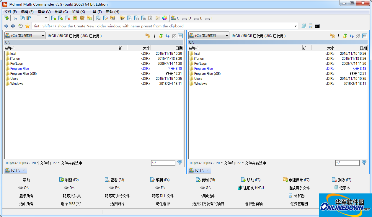This screenshot has width=372, height=217.
Task: Click the new file icon with green plus
Action: point(54,18)
